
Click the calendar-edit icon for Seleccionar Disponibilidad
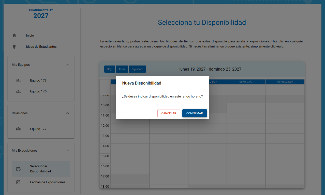(x=18, y=169)
